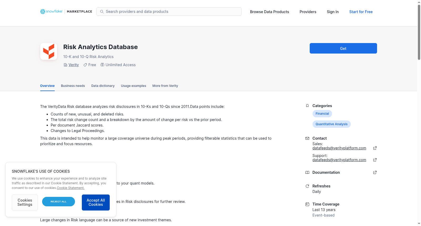Switch to the Business needs tab
This screenshot has width=421, height=226.
point(73,86)
